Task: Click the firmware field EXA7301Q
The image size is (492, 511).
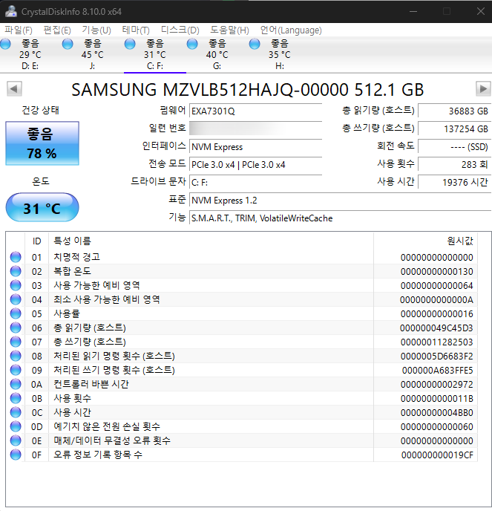Action: coord(255,111)
